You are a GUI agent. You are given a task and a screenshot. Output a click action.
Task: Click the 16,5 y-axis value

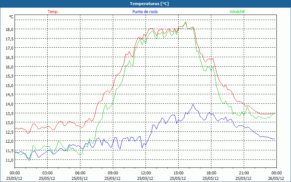tap(10, 58)
